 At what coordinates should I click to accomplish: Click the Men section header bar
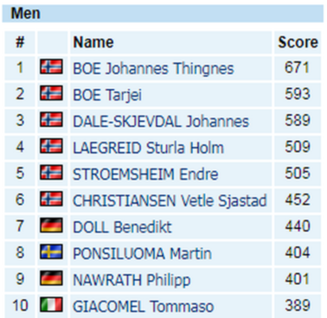163,14
